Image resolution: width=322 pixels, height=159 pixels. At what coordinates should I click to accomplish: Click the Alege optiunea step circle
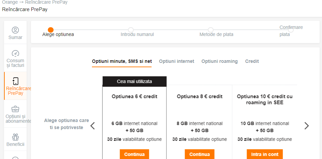click(x=51, y=30)
